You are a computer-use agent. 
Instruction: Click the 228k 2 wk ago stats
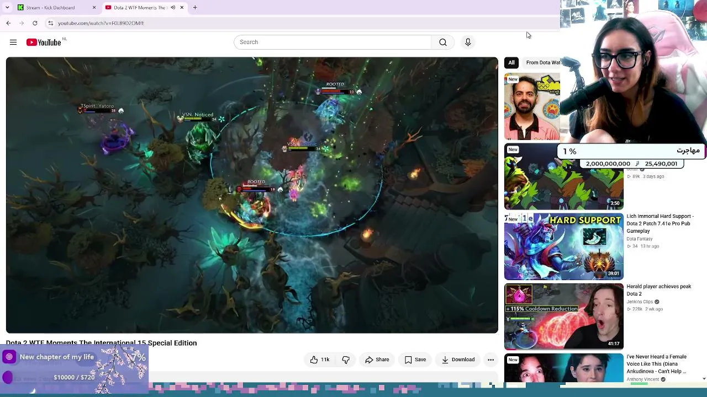[x=645, y=309]
